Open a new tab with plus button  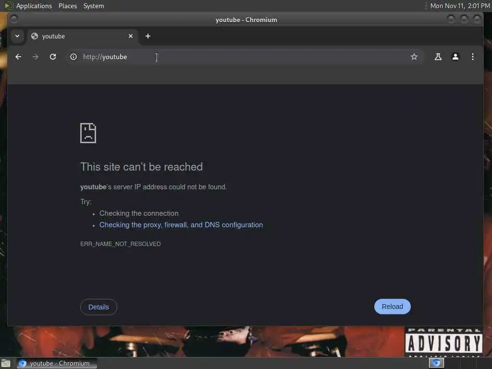tap(148, 36)
